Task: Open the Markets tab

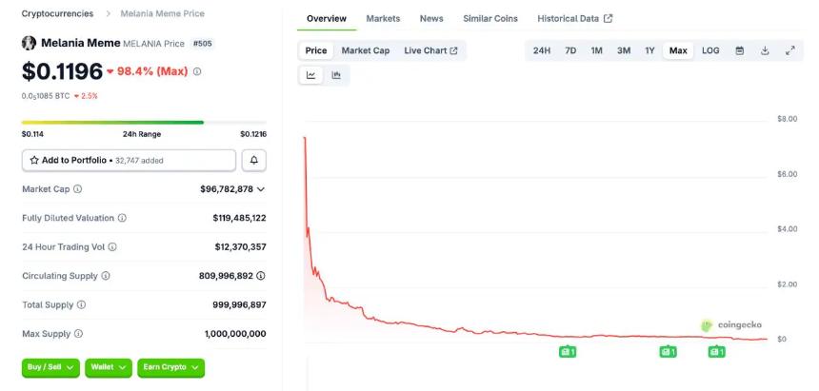Action: (383, 18)
